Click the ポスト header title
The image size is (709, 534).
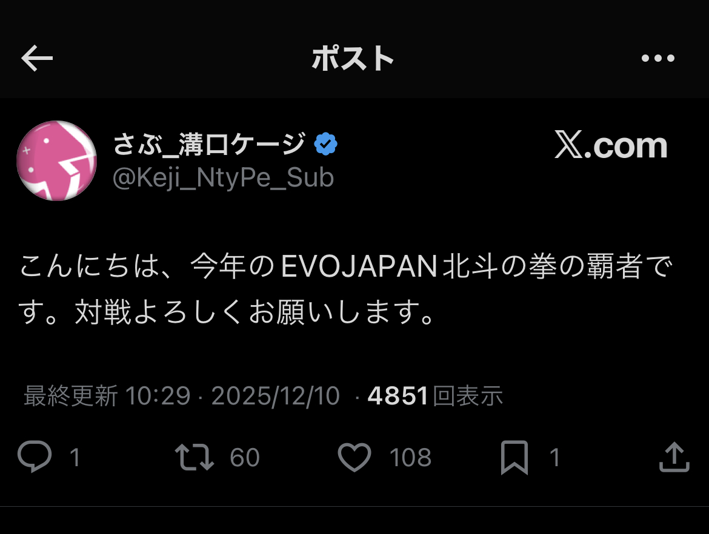[x=353, y=59]
